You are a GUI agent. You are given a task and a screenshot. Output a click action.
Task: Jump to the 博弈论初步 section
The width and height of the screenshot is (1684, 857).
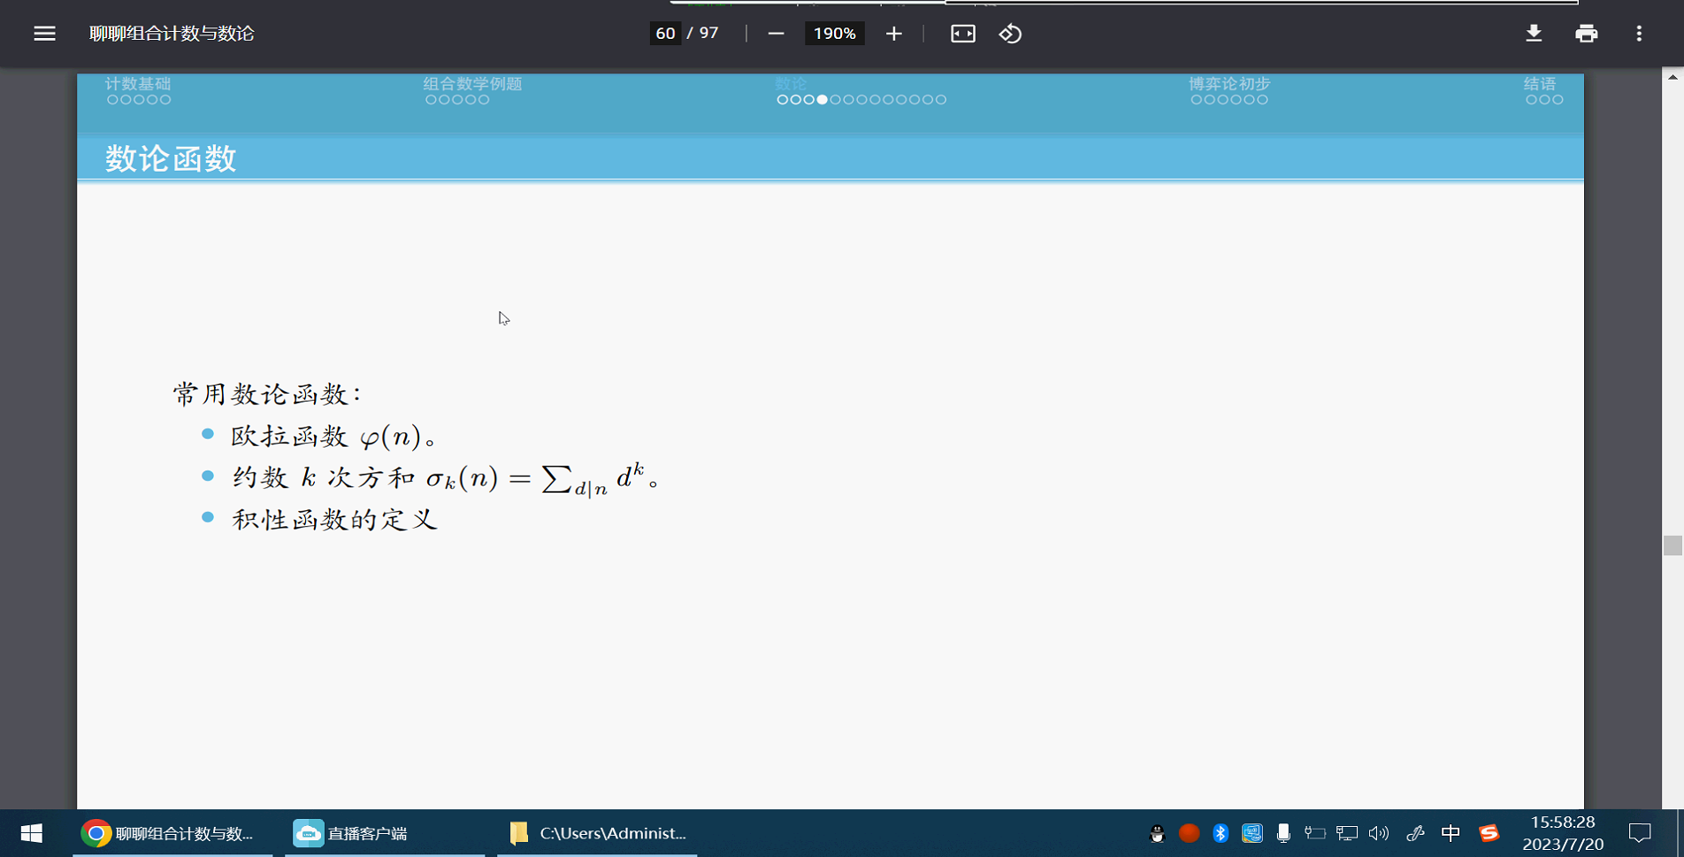(1229, 84)
